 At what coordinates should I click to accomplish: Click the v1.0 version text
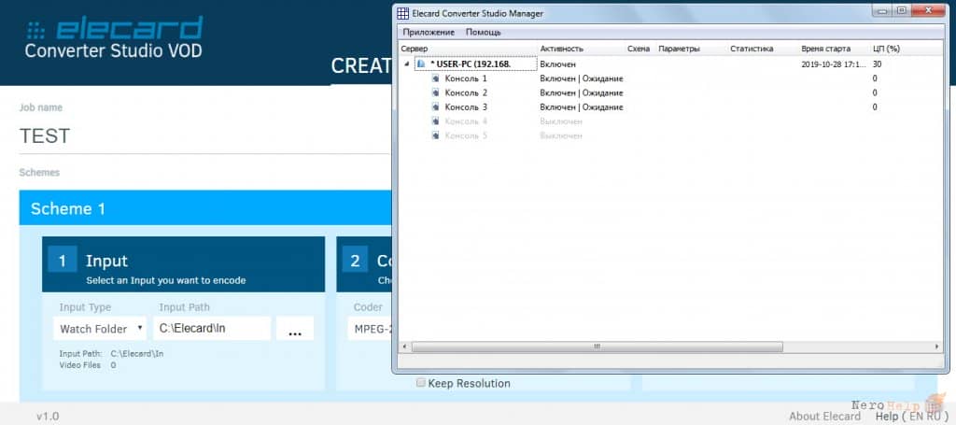point(48,417)
